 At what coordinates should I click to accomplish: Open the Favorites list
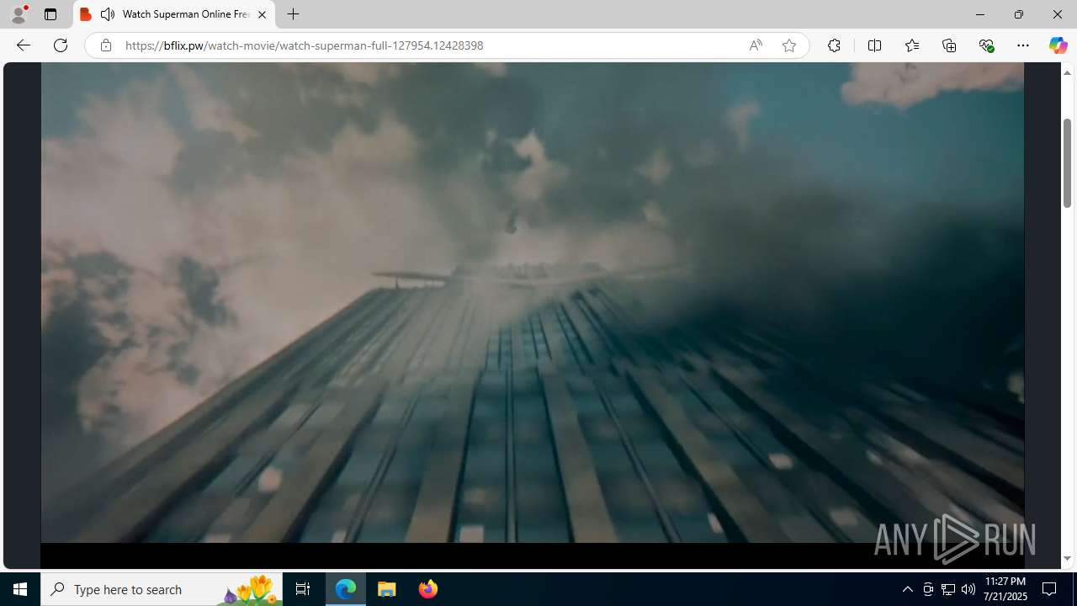911,45
